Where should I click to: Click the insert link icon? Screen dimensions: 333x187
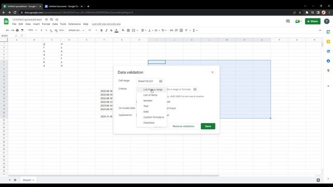[171, 30]
